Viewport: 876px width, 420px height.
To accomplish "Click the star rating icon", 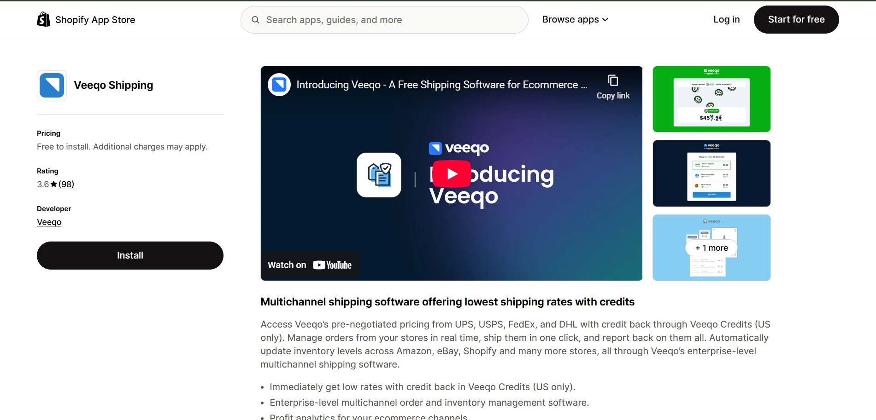I will pyautogui.click(x=54, y=184).
